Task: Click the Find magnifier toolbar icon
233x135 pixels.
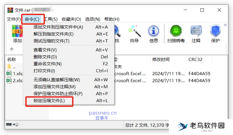Action: click(x=117, y=31)
